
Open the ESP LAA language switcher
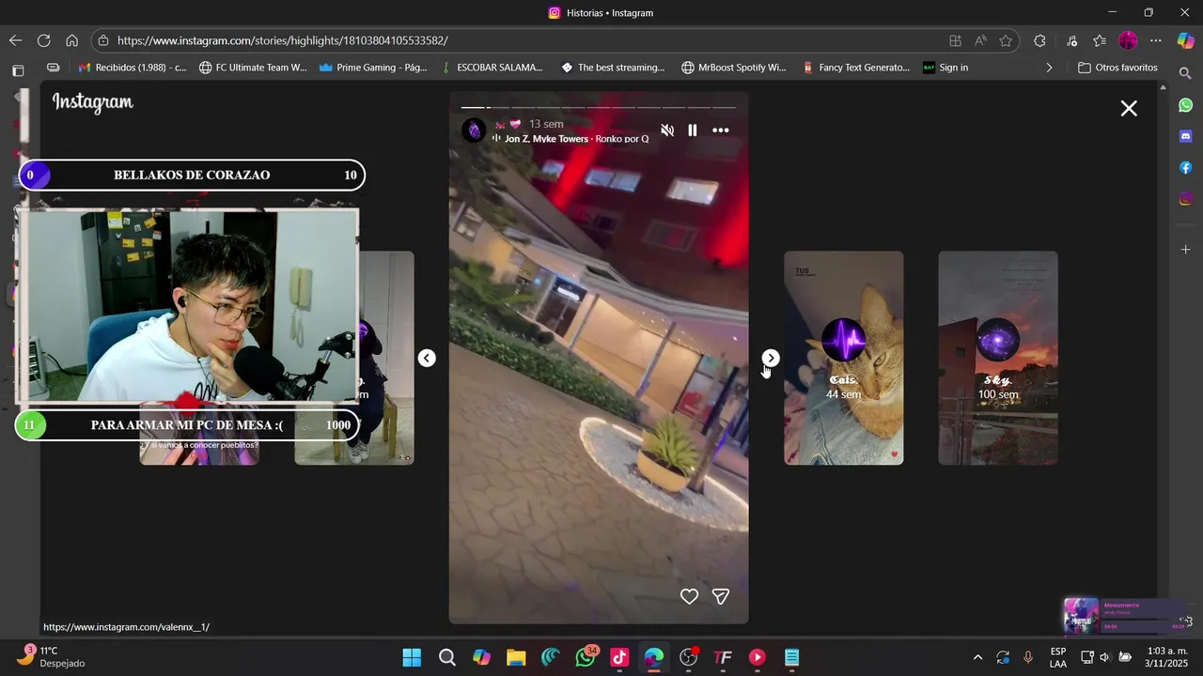pos(1058,657)
